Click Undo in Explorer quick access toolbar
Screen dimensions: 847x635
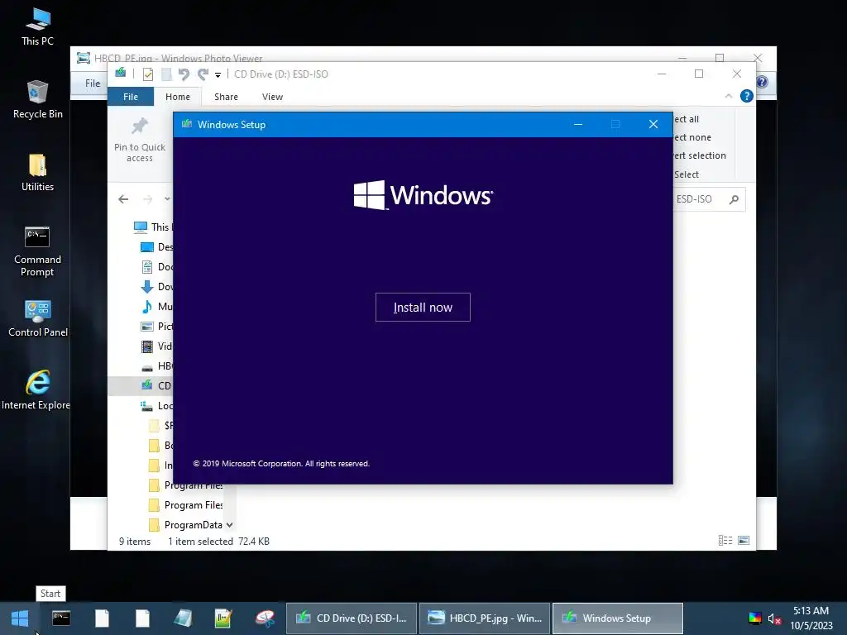tap(184, 74)
